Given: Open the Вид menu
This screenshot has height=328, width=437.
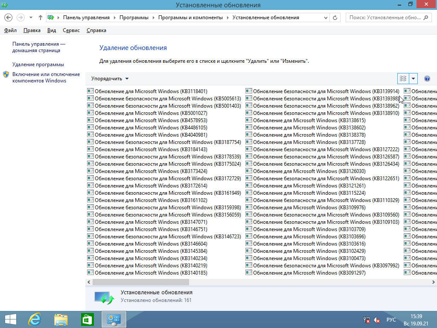Looking at the screenshot, I should coord(52,30).
